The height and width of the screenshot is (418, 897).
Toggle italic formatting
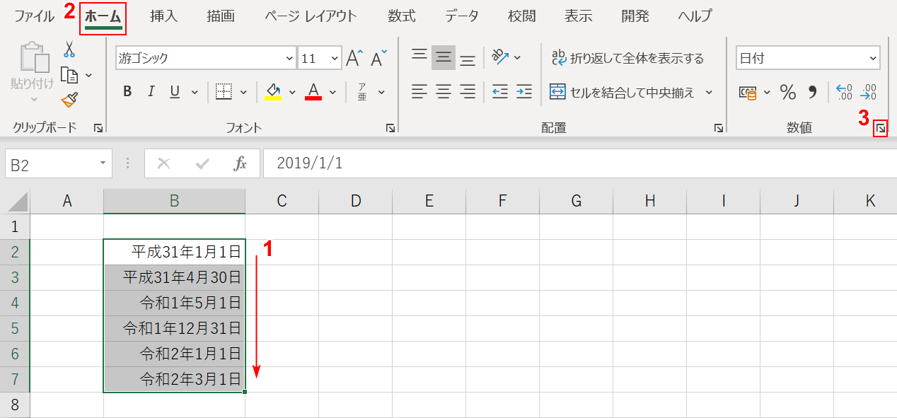[x=151, y=91]
